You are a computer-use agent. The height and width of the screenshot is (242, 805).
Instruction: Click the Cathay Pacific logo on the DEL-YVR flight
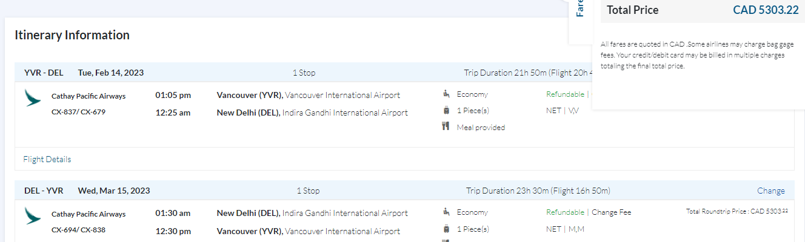tap(33, 215)
